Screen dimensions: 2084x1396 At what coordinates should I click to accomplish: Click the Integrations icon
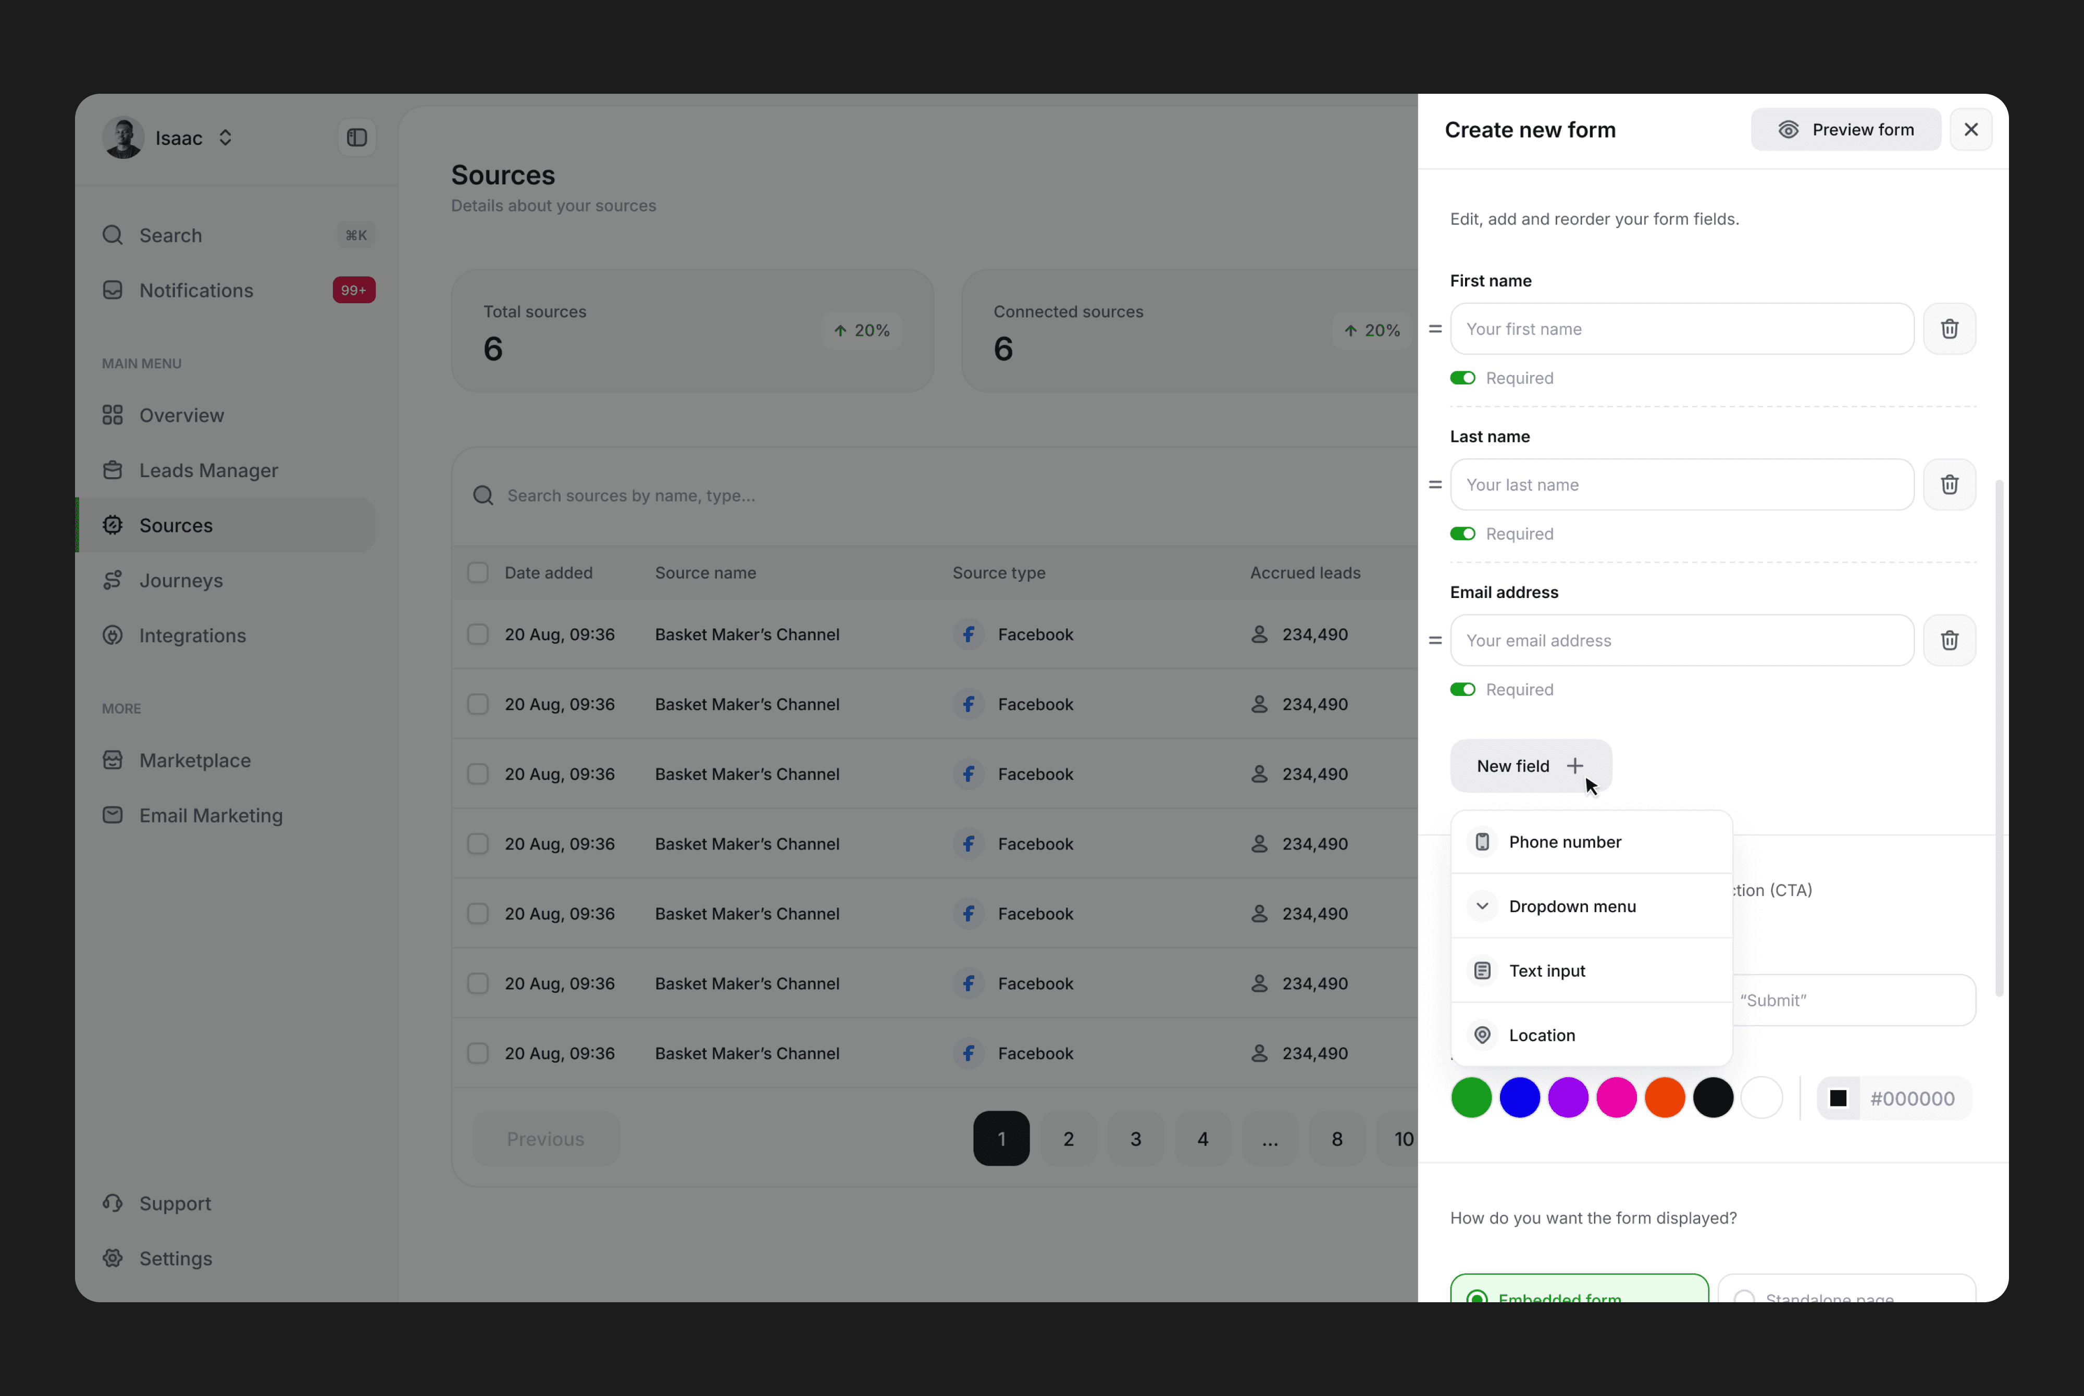click(x=113, y=635)
